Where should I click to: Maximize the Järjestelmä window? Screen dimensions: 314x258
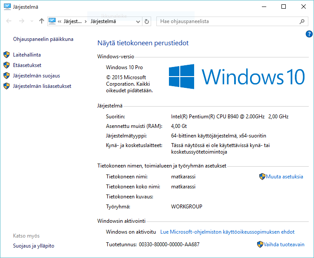284,7
